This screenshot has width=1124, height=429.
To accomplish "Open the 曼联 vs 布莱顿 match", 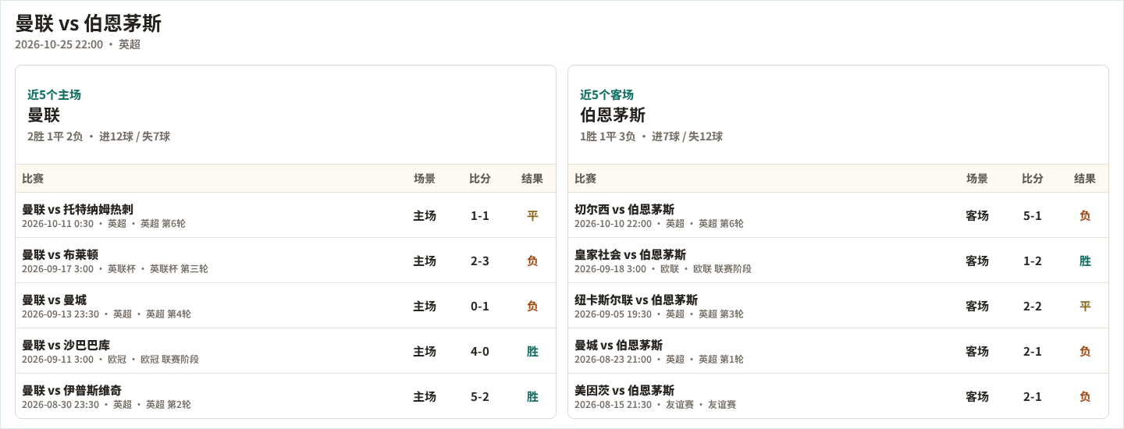I will coord(60,254).
